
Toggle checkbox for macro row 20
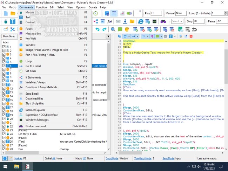4,118
